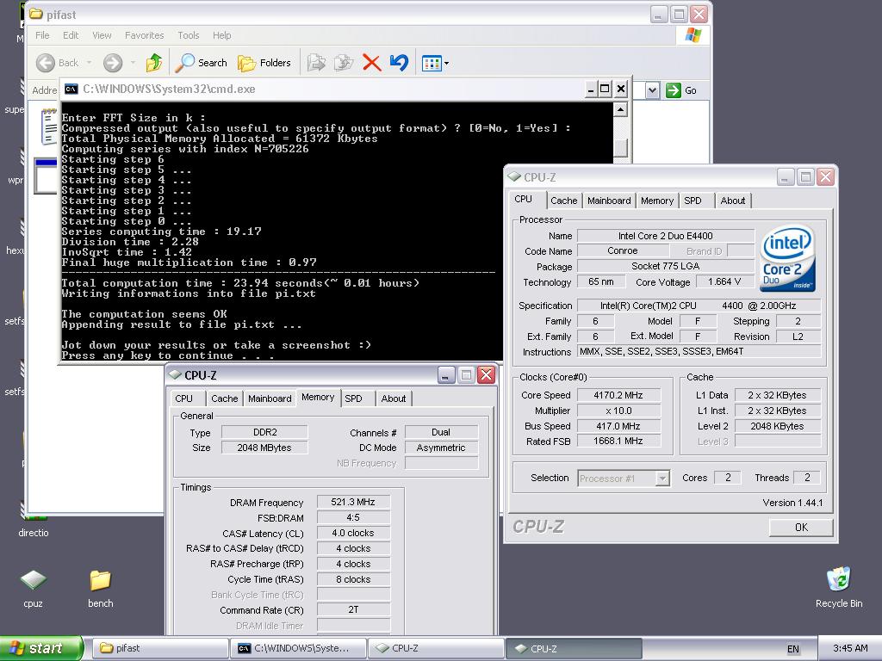
Task: Click the FSB:DRAM 4:5 ratio field
Action: coord(353,517)
